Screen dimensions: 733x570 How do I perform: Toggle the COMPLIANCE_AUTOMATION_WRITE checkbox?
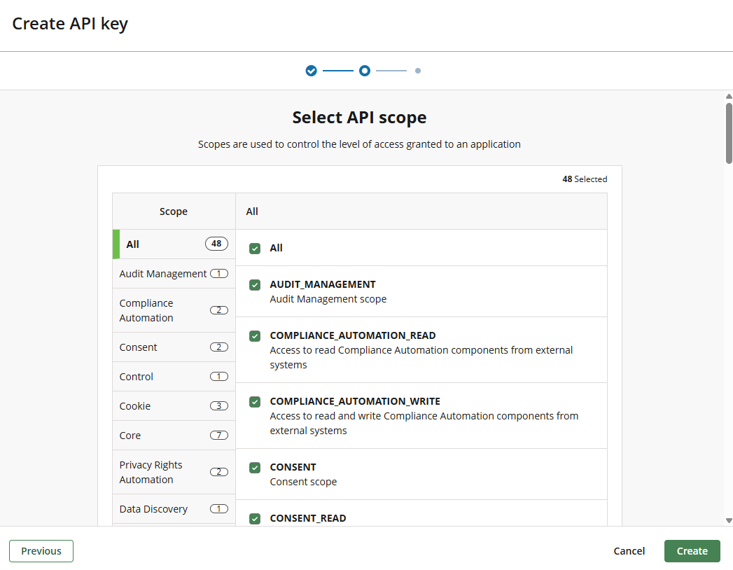255,401
